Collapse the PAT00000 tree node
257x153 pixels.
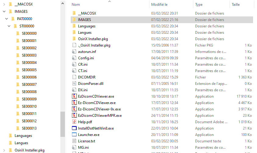click(7, 19)
